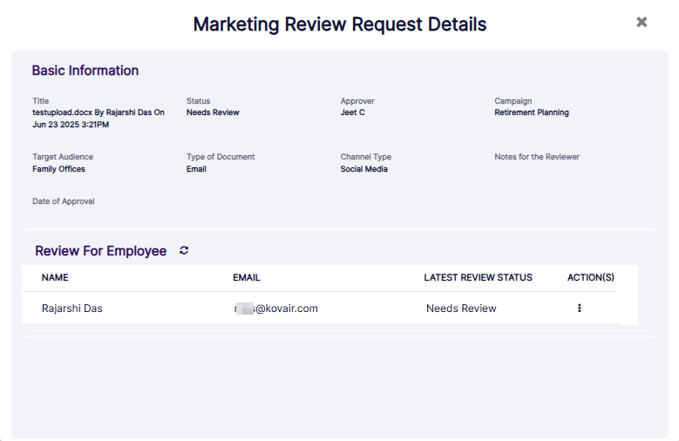Click the Channel Type field label

365,157
